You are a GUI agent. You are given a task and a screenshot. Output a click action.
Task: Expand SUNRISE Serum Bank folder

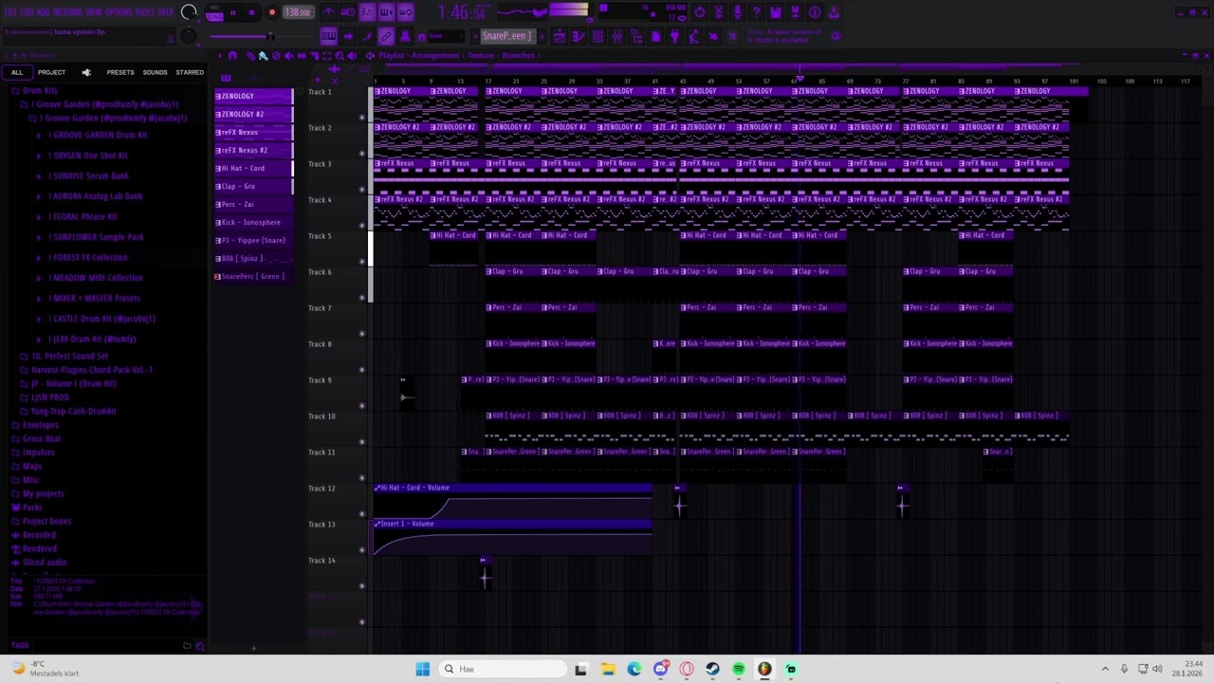click(x=38, y=175)
